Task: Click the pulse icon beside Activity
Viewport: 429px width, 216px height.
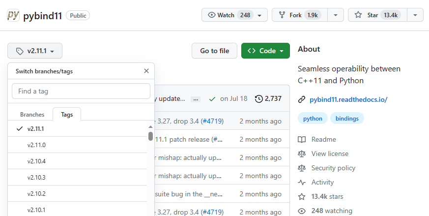Action: click(302, 182)
